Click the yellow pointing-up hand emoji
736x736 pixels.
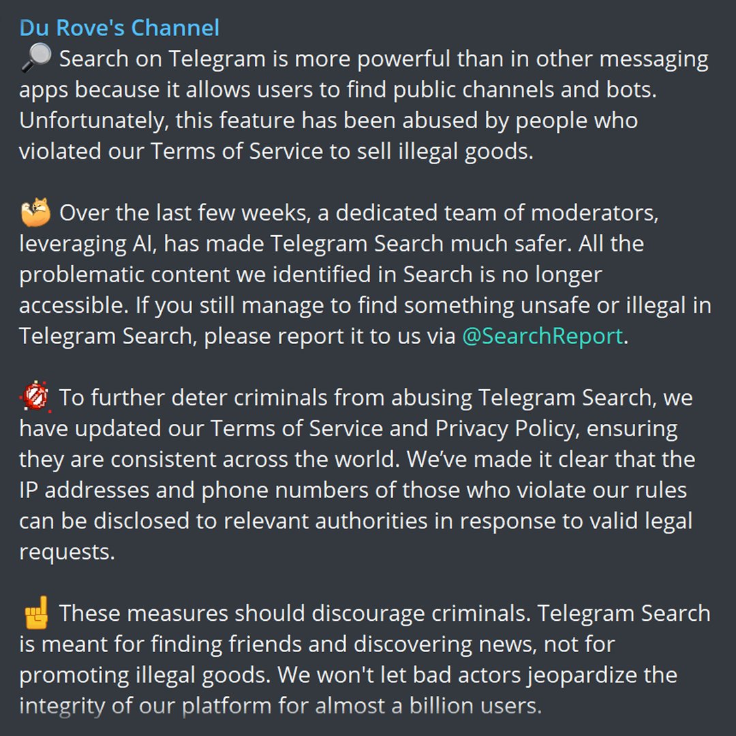[x=35, y=613]
